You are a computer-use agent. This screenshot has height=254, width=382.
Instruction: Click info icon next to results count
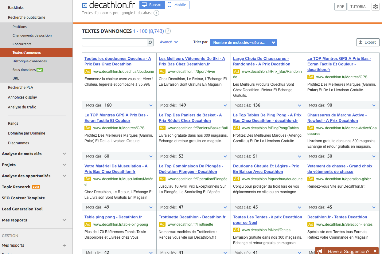168,31
